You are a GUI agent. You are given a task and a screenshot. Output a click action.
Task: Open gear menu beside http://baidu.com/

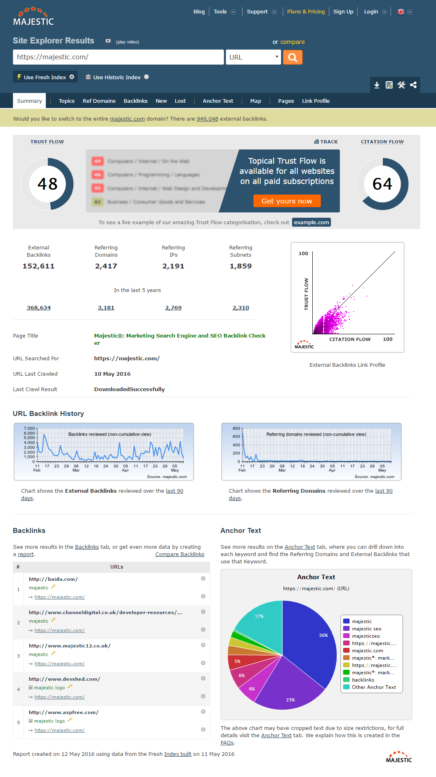(x=203, y=578)
